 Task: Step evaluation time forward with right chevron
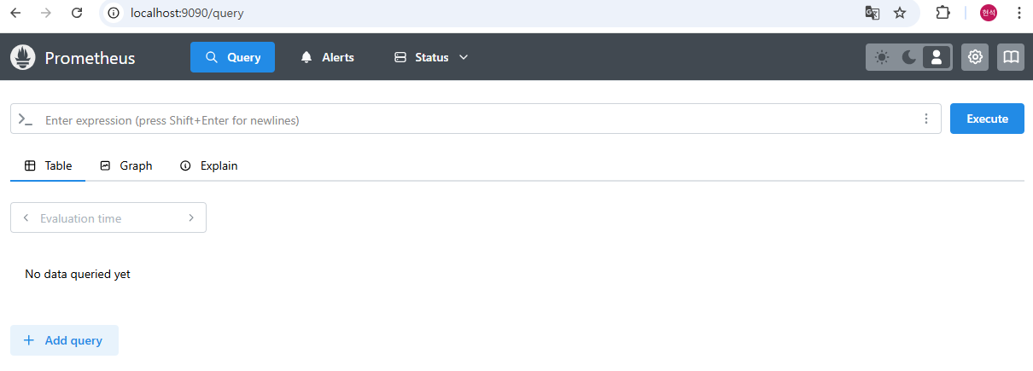pos(191,218)
